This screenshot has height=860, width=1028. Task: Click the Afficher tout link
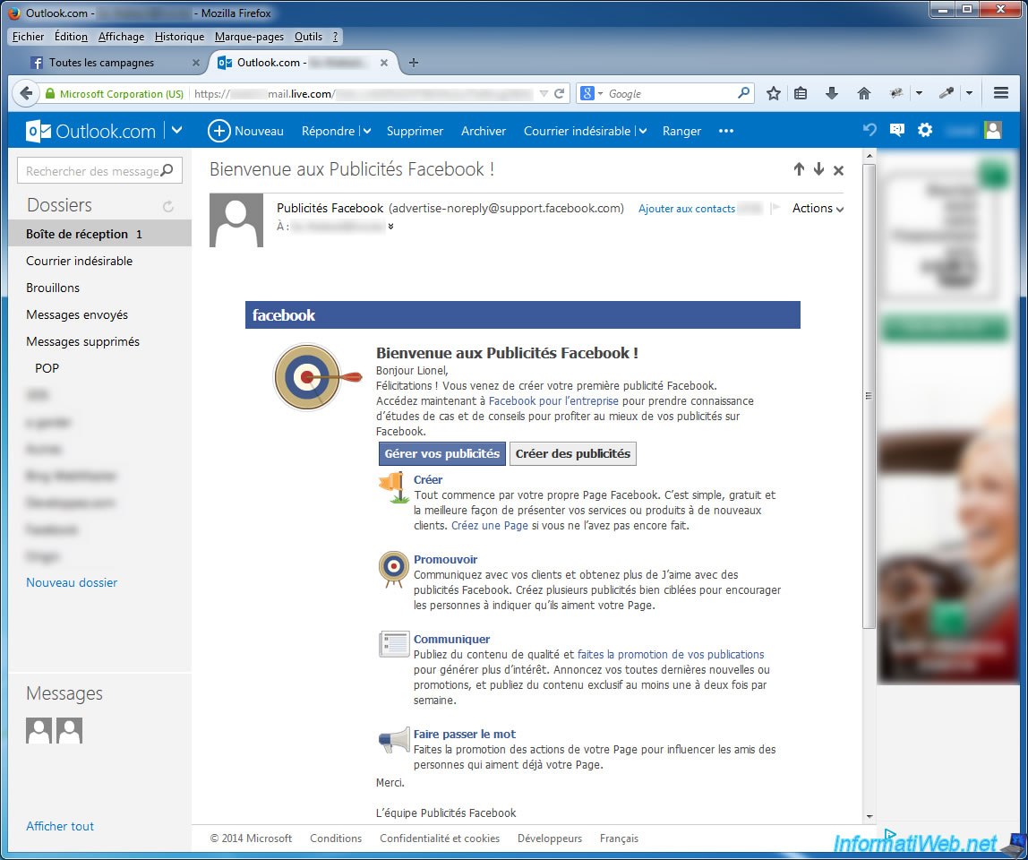[60, 826]
